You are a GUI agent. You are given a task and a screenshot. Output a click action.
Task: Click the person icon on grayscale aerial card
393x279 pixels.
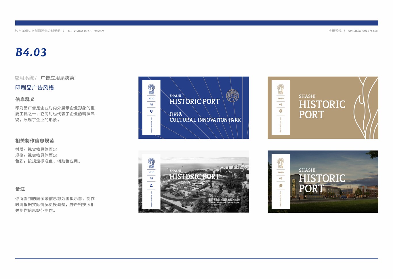point(151,185)
